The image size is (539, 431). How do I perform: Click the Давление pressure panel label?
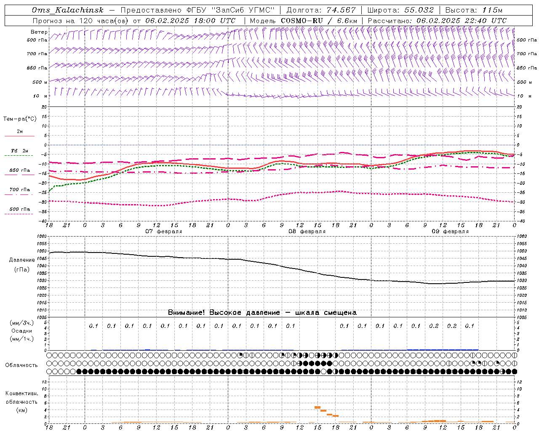pos(22,260)
